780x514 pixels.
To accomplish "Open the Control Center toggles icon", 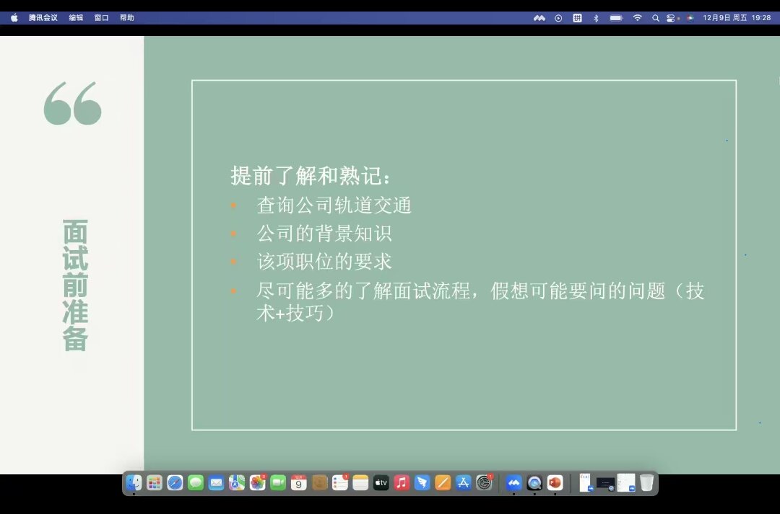I will tap(671, 18).
